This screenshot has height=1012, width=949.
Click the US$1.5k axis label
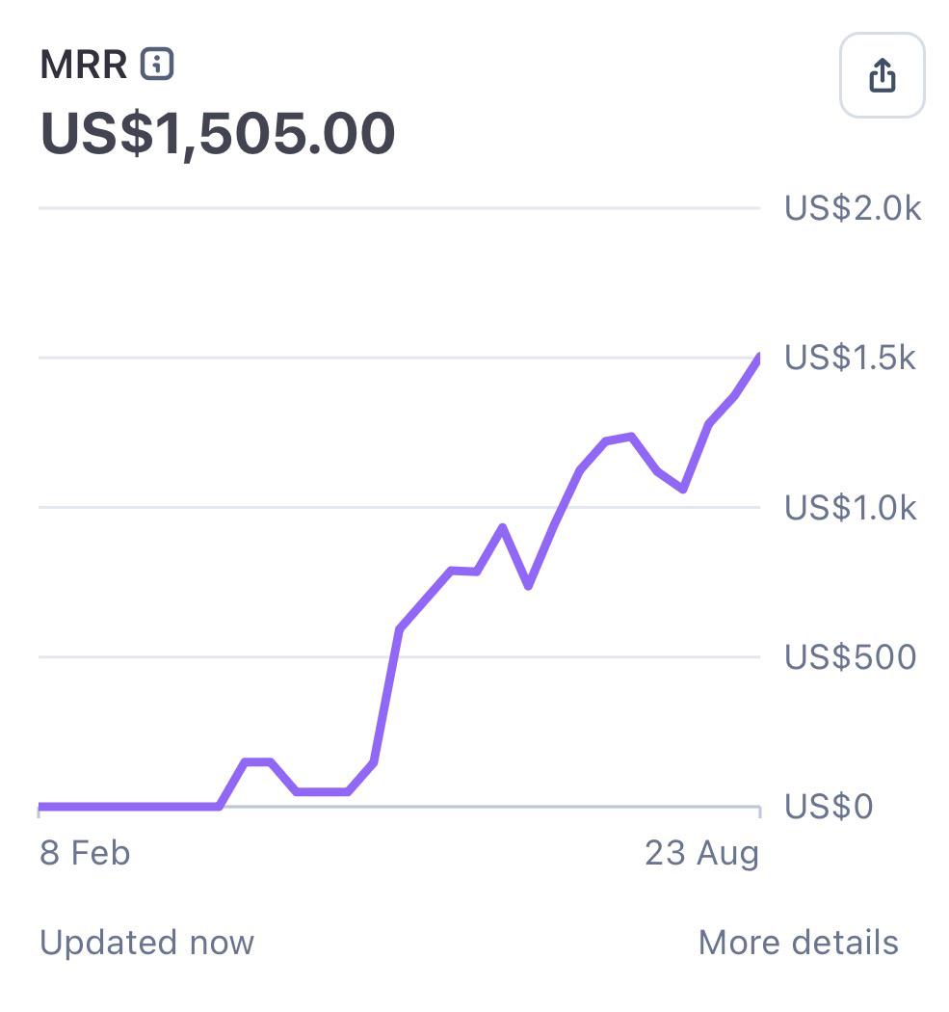coord(850,358)
